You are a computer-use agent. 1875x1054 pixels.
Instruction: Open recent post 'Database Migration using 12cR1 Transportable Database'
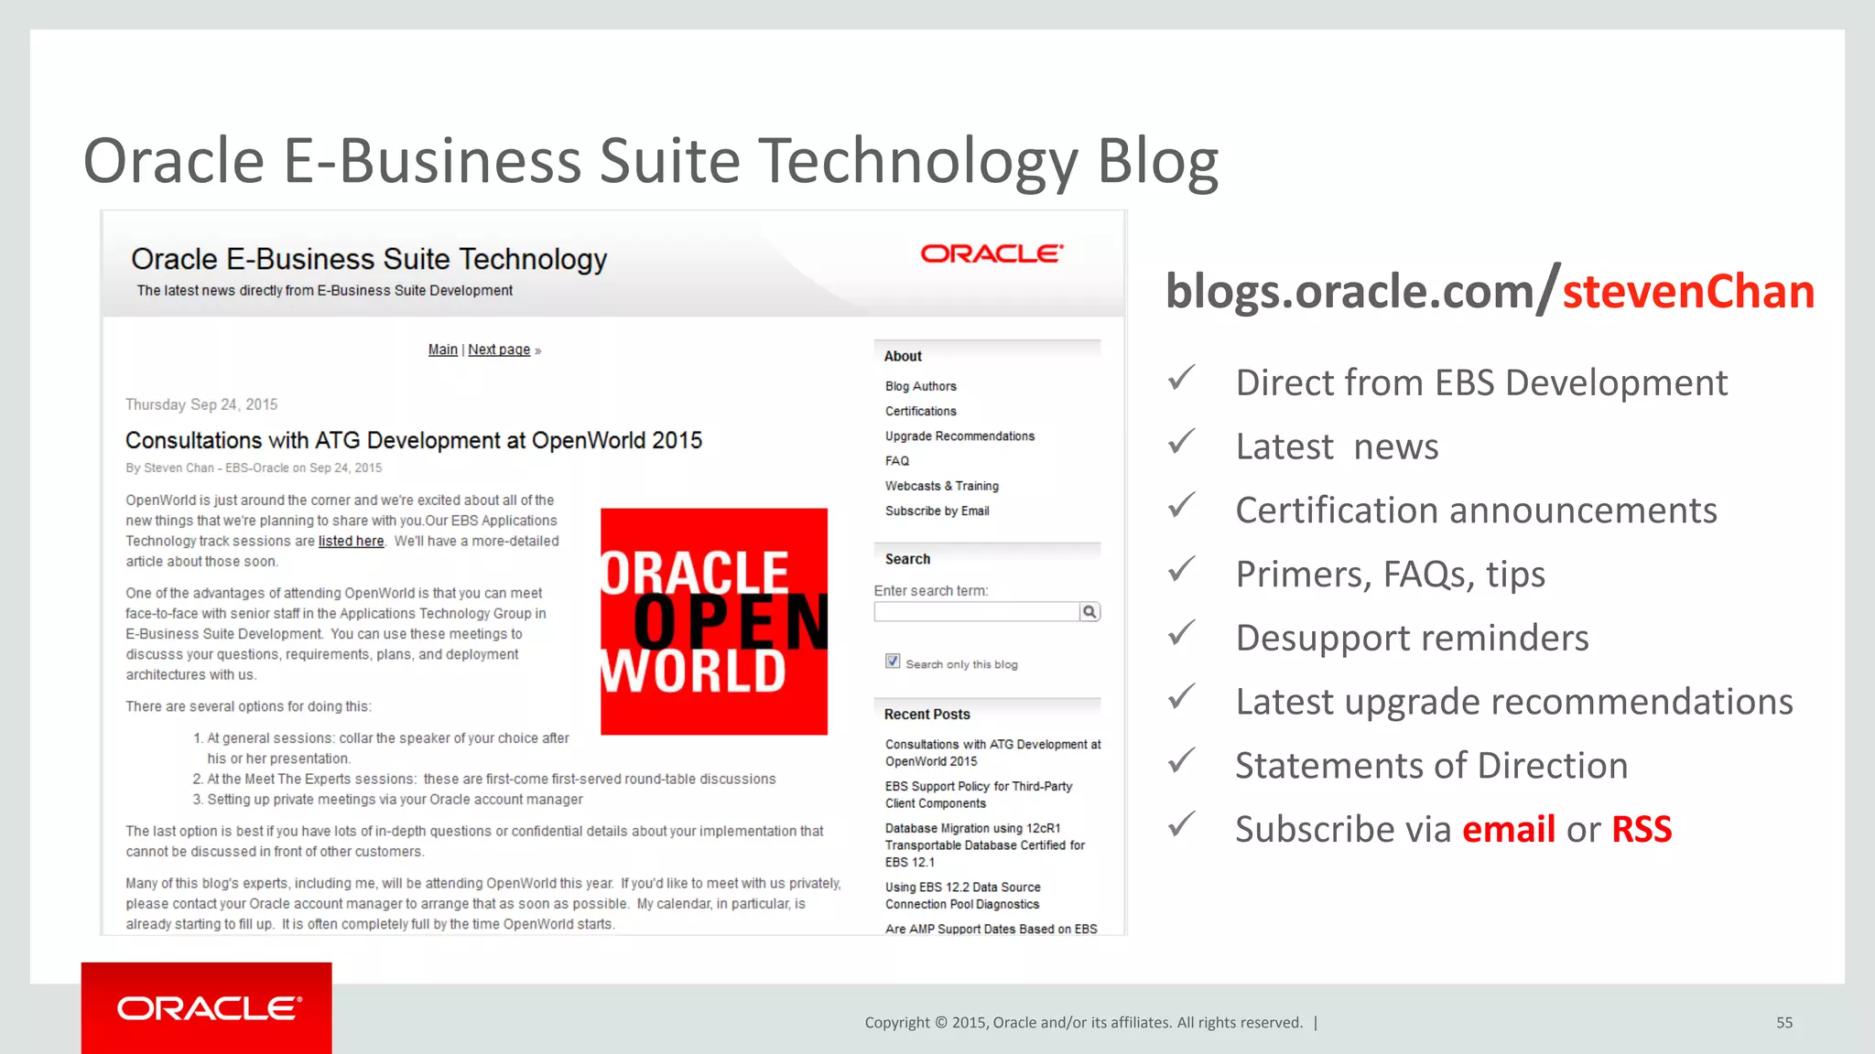pyautogui.click(x=985, y=844)
